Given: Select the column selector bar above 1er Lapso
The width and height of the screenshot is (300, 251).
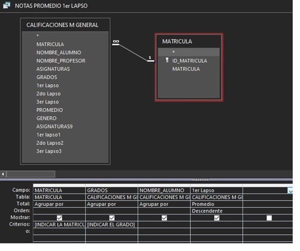Looking at the screenshot, I should point(216,185).
